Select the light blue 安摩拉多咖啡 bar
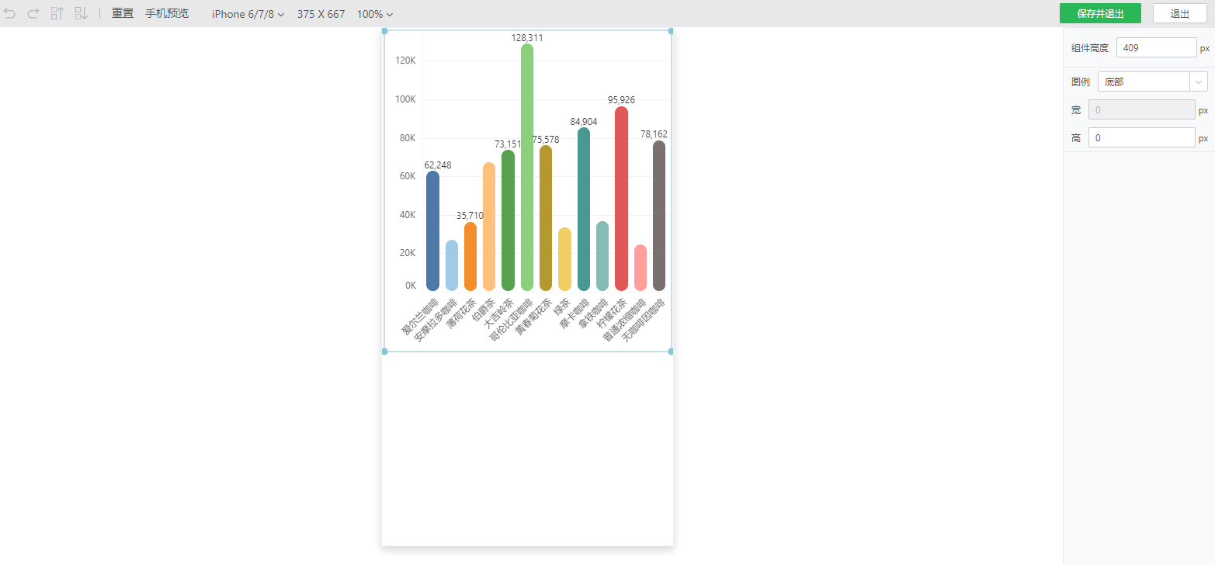 coord(452,265)
